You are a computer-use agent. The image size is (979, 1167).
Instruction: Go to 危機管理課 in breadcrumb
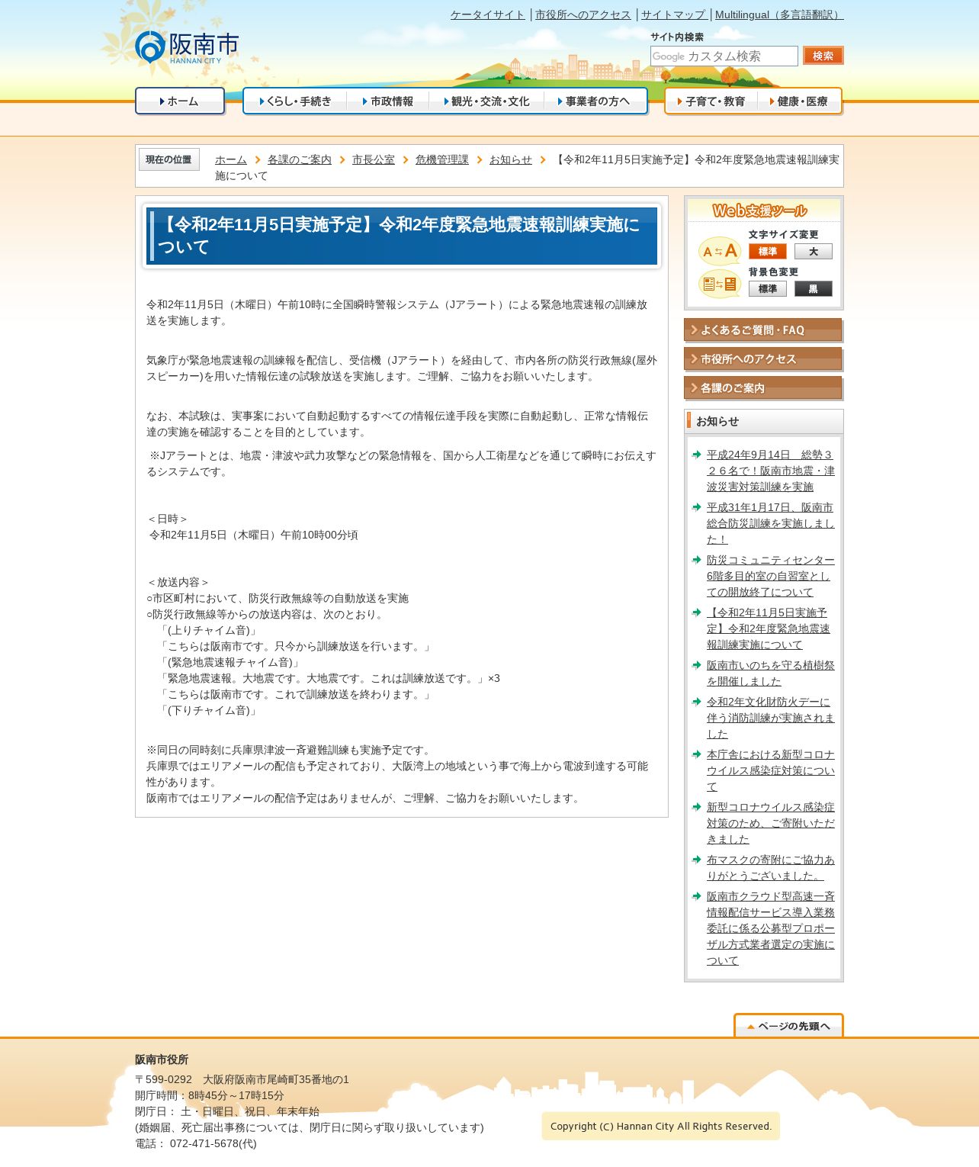tap(442, 159)
